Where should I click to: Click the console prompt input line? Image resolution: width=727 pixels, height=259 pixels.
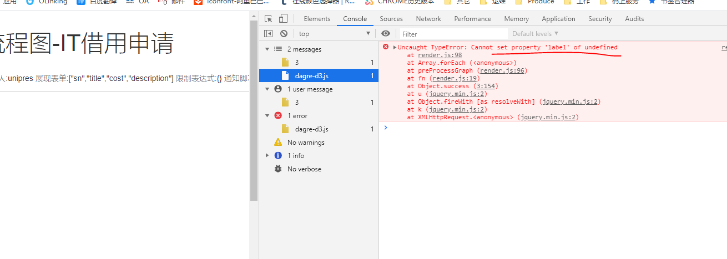pos(555,128)
